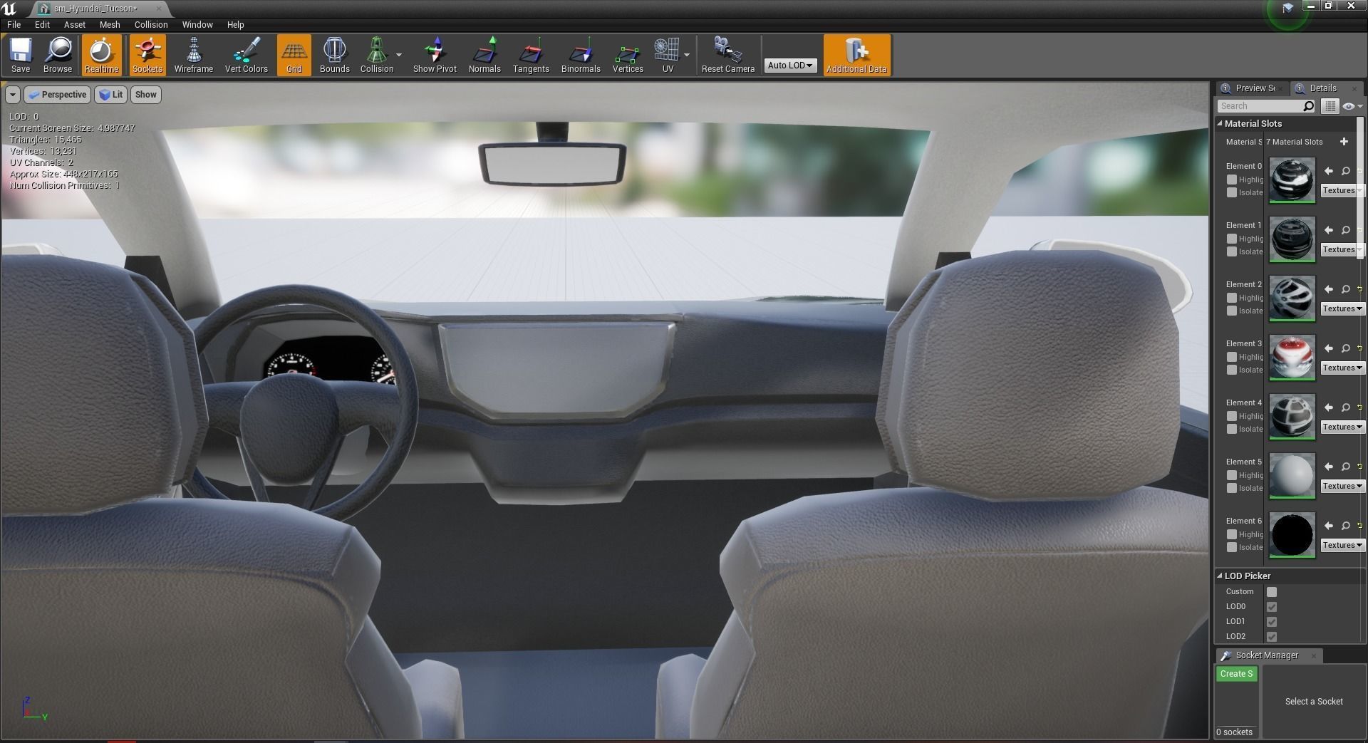Use selected asset arrow for Element 3
Image resolution: width=1368 pixels, height=743 pixels.
point(1328,348)
